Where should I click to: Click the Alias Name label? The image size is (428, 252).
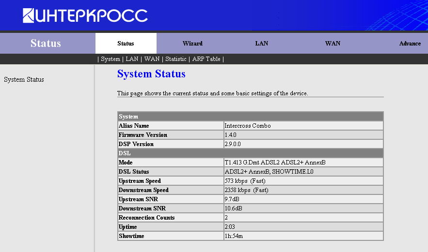134,126
